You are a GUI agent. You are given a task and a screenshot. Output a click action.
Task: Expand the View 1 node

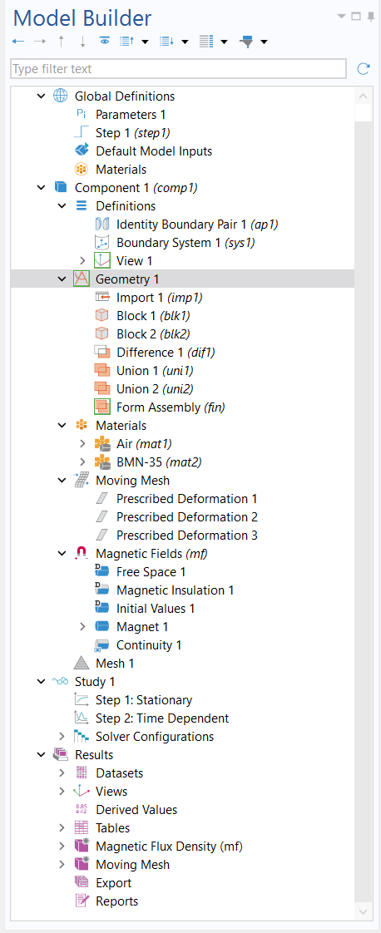click(x=82, y=260)
